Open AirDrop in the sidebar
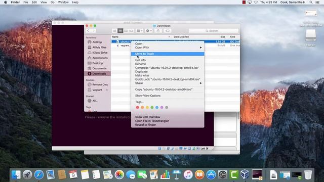The height and width of the screenshot is (182, 324). click(97, 42)
